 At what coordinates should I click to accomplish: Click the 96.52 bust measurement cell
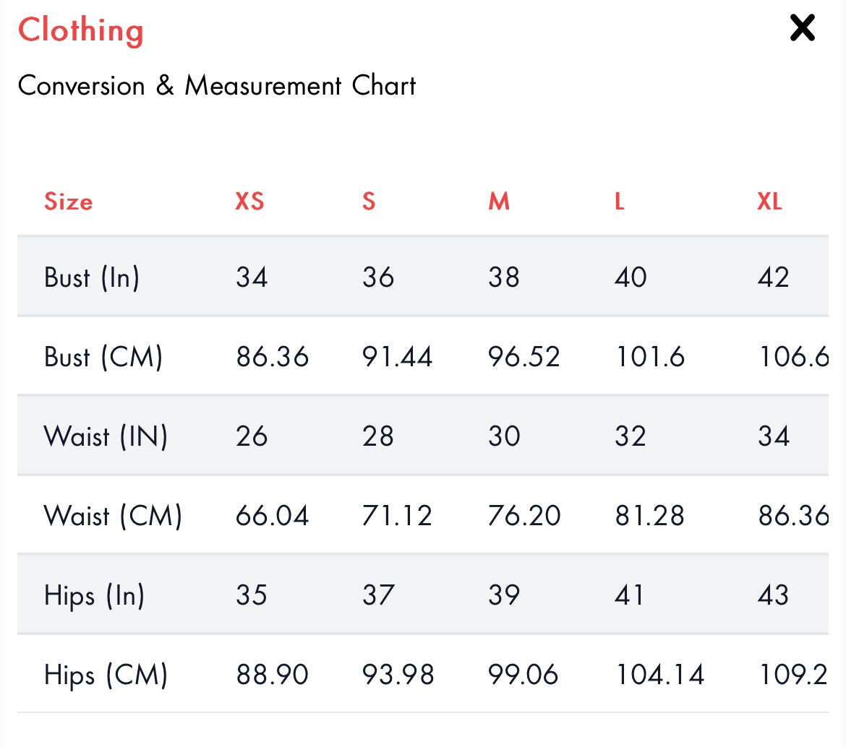pyautogui.click(x=524, y=357)
